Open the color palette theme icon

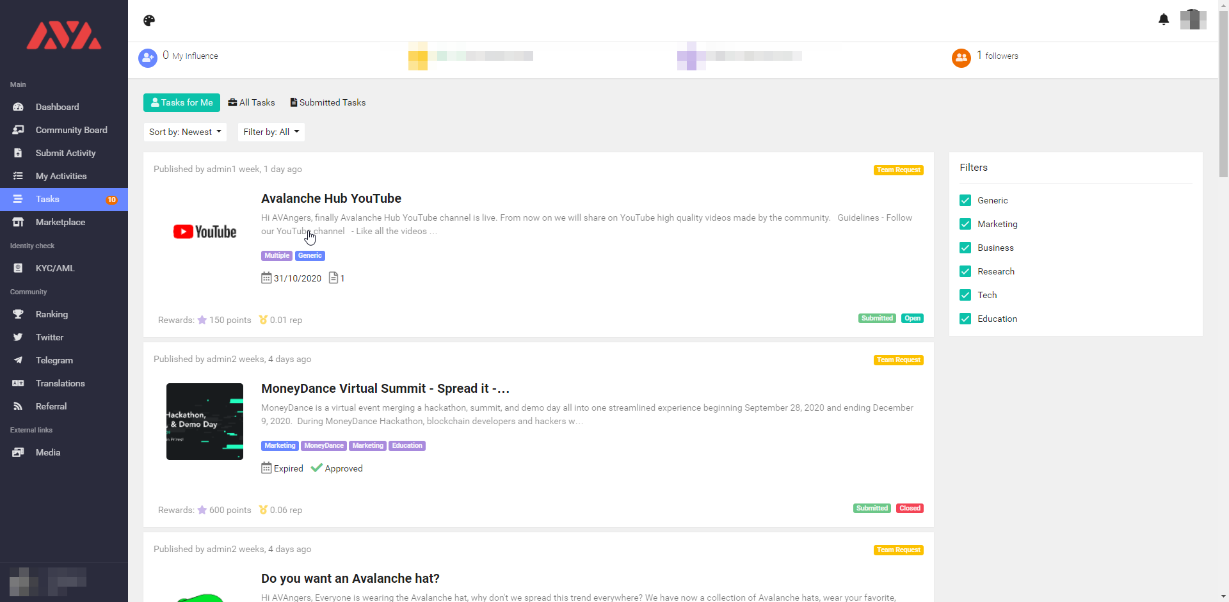[149, 20]
